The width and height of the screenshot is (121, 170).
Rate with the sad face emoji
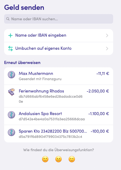(45, 159)
